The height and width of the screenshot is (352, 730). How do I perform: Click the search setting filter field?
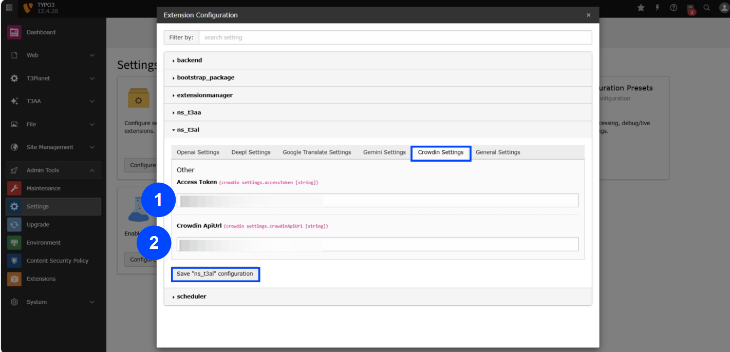point(395,37)
